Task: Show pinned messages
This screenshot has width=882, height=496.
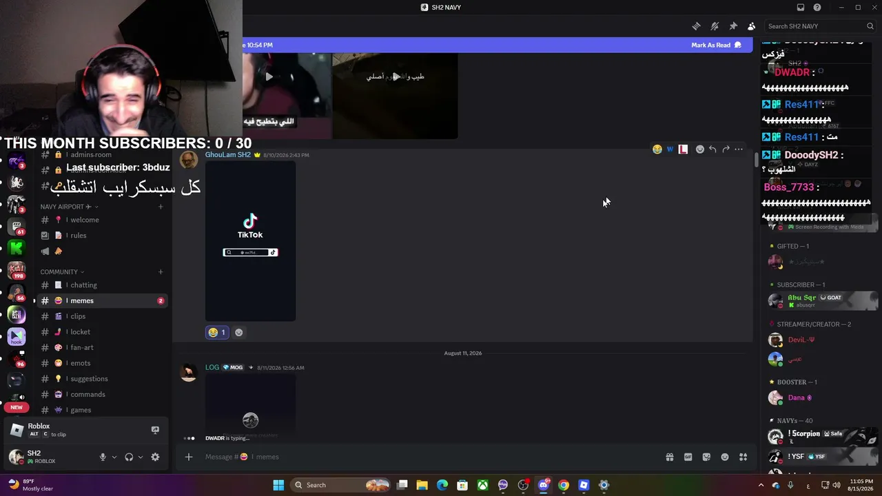Action: click(x=733, y=26)
